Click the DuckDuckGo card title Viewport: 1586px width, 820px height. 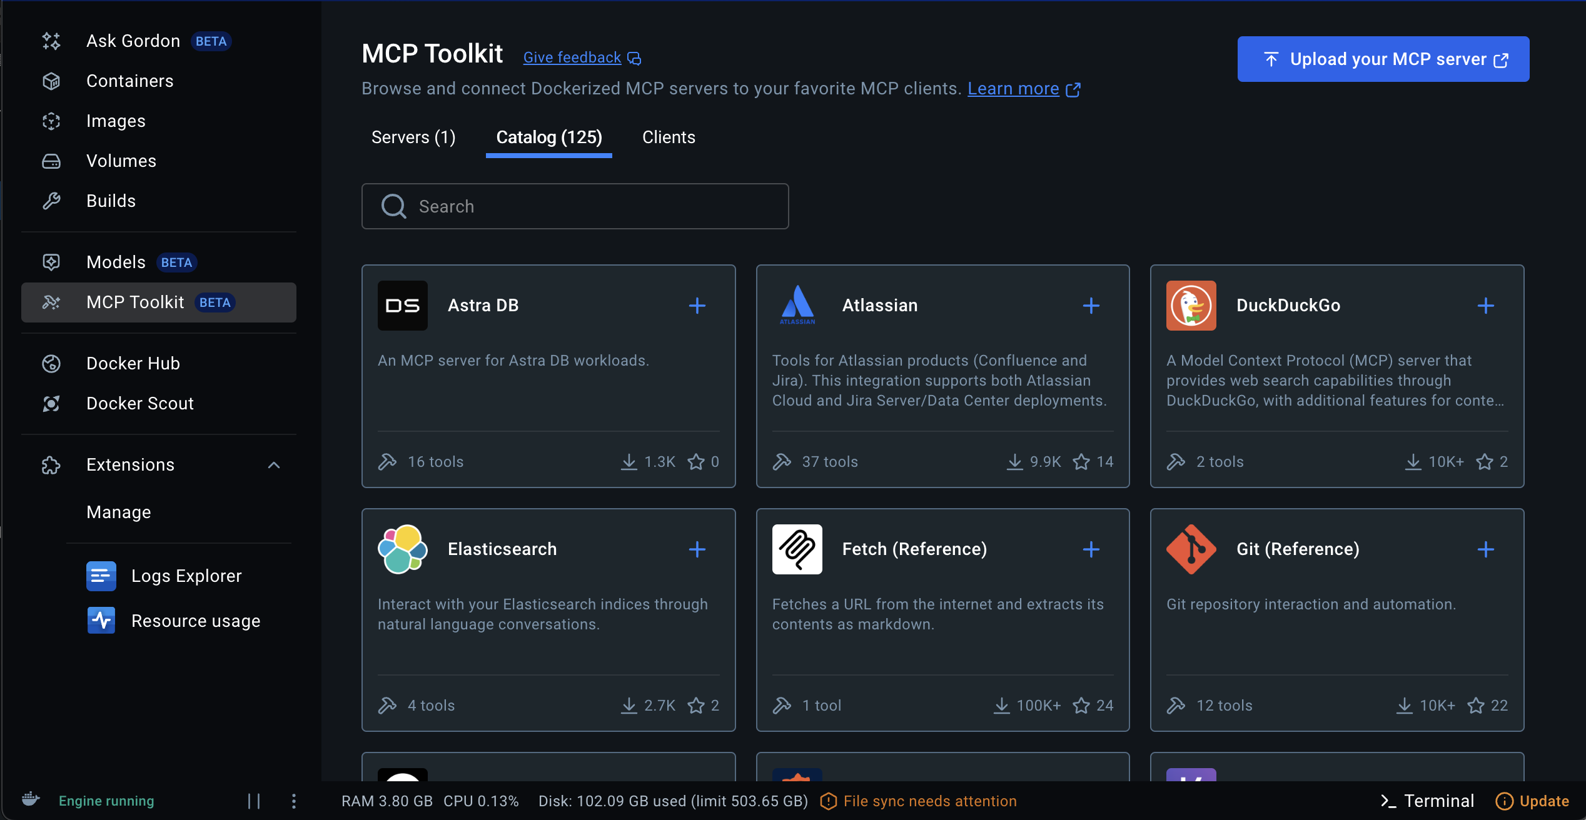[1288, 306]
